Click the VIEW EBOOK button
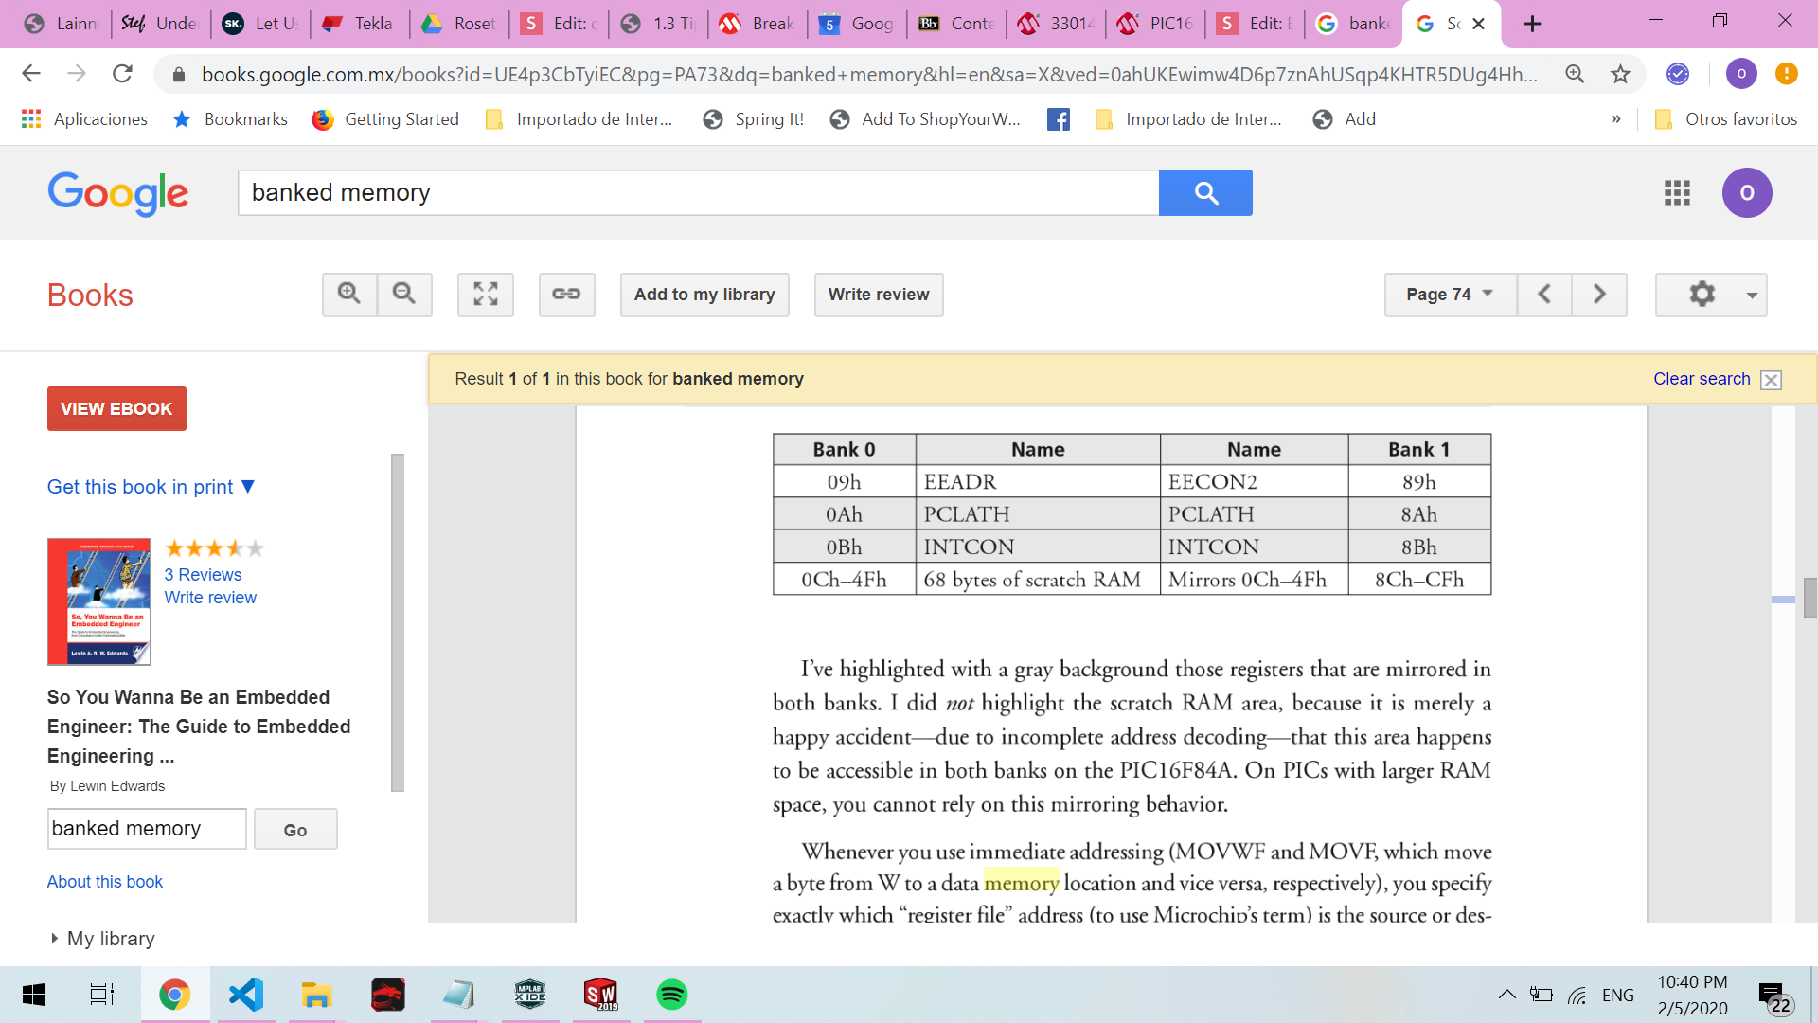Viewport: 1818px width, 1023px height. point(116,409)
